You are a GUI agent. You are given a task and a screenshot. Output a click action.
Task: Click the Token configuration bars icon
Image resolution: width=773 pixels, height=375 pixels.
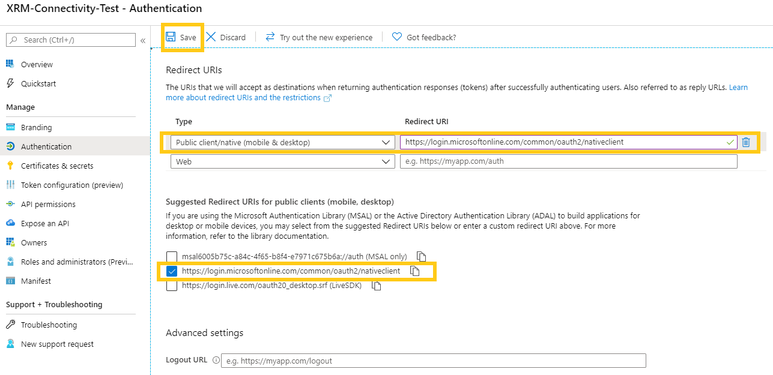pos(10,185)
